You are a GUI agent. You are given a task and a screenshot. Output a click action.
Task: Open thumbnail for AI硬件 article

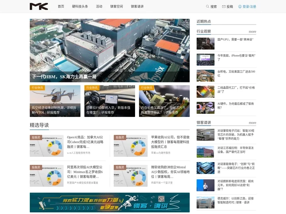(x=205, y=108)
